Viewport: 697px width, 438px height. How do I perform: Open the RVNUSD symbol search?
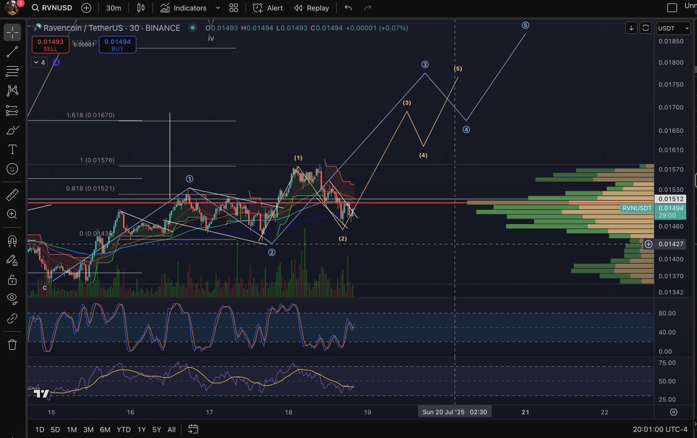tap(52, 8)
